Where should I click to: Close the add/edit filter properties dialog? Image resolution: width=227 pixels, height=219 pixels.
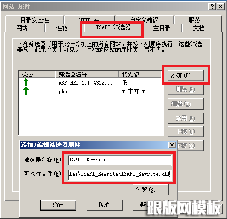coord(172,145)
